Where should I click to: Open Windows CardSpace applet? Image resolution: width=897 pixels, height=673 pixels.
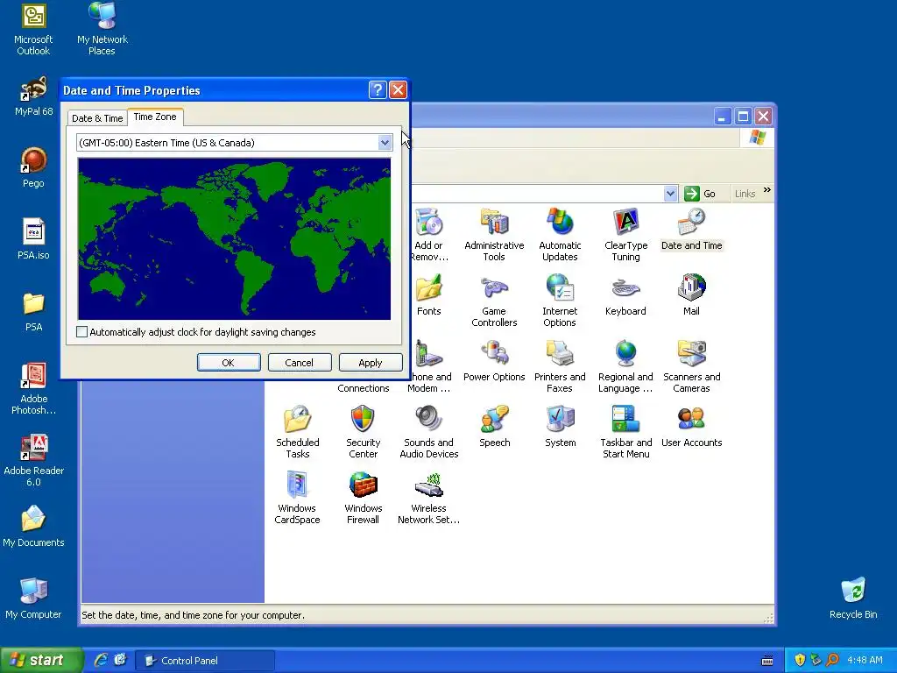tap(298, 498)
